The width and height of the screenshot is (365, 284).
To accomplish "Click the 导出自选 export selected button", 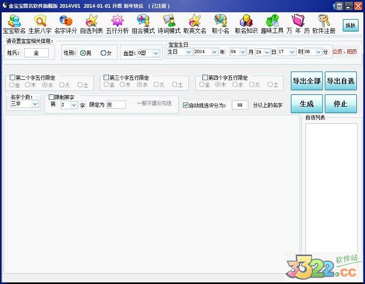I will coord(340,81).
